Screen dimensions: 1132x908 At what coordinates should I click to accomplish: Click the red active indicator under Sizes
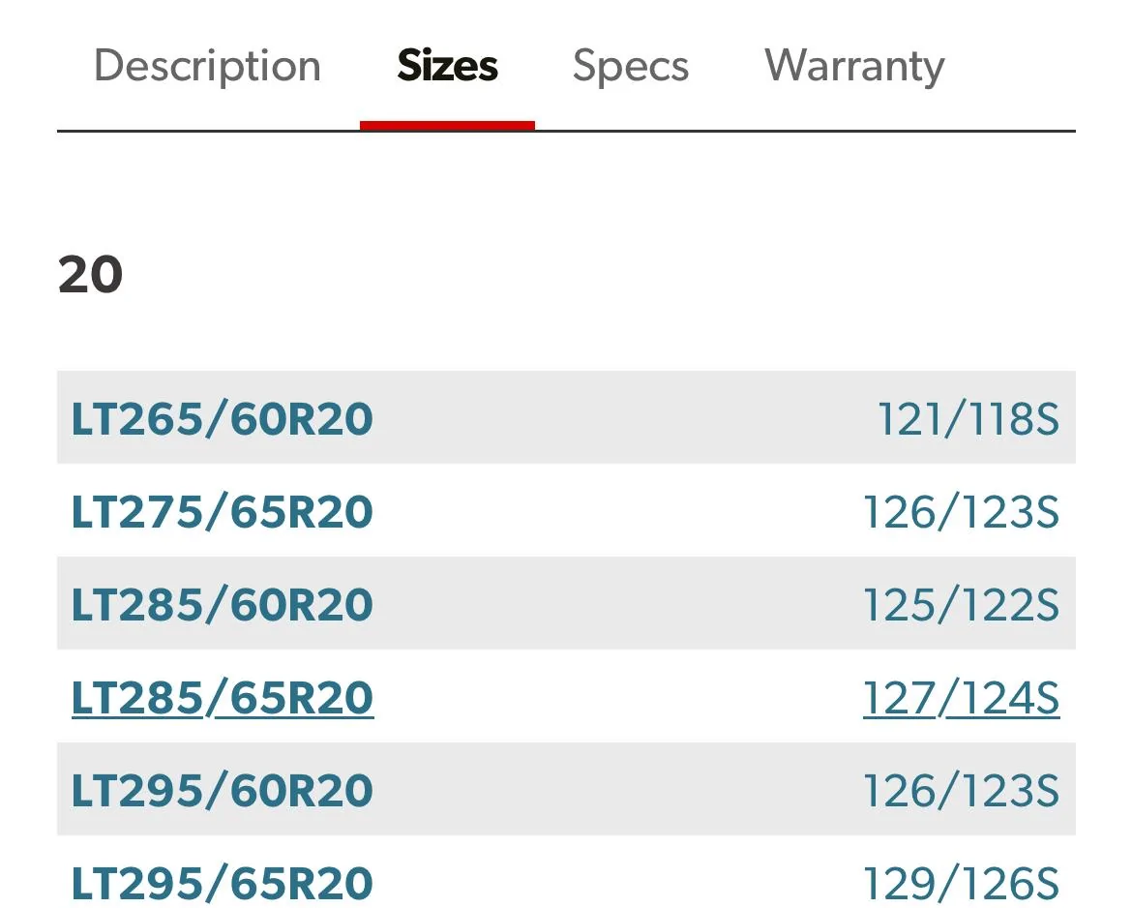[x=447, y=126]
